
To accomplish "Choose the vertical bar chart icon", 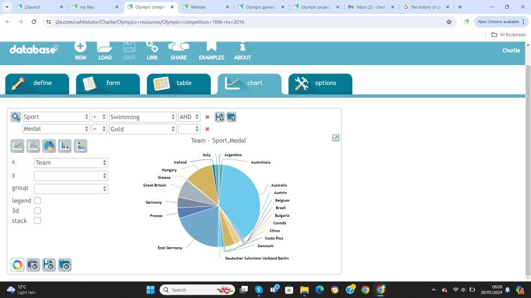I will point(65,146).
